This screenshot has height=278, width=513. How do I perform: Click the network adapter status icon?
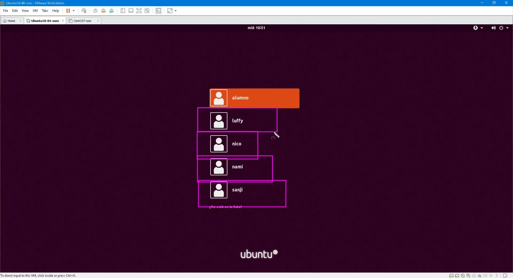(x=468, y=276)
